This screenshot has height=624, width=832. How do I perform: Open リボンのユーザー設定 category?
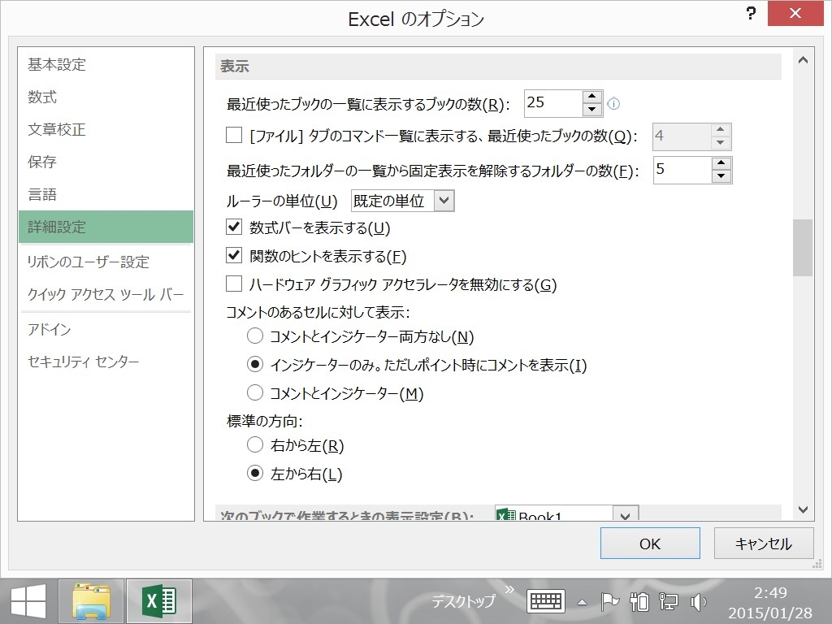[106, 262]
